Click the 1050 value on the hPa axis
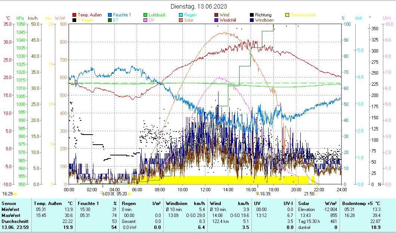The height and width of the screenshot is (233, 396). coord(21,24)
